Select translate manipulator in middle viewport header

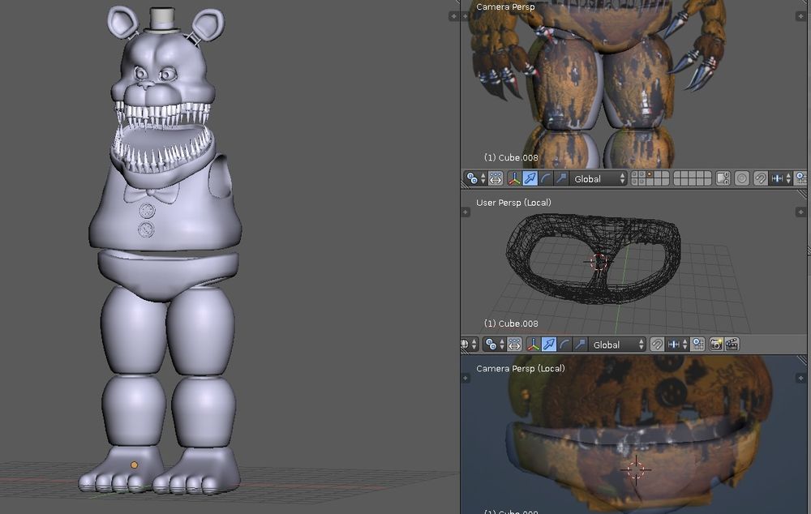549,344
